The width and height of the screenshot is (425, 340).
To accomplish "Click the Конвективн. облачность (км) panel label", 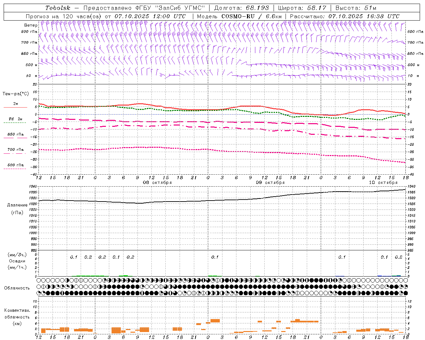I will [x=17, y=317].
